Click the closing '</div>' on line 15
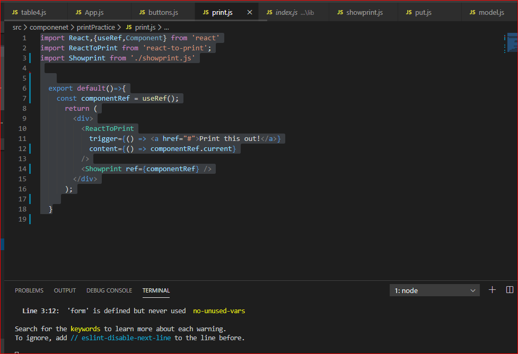 (x=85, y=179)
